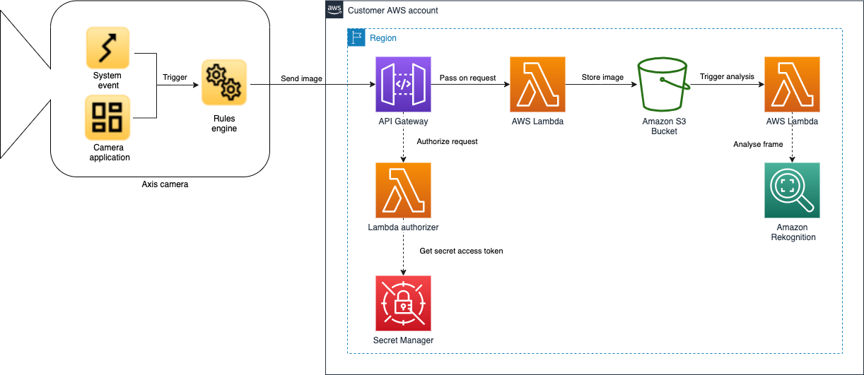
Task: Select the API Gateway icon
Action: click(x=403, y=85)
